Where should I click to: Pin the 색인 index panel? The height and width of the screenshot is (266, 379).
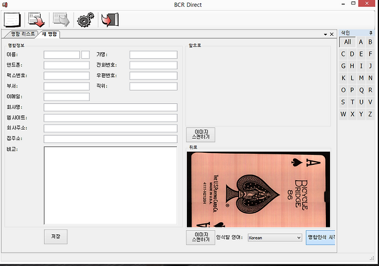point(371,33)
